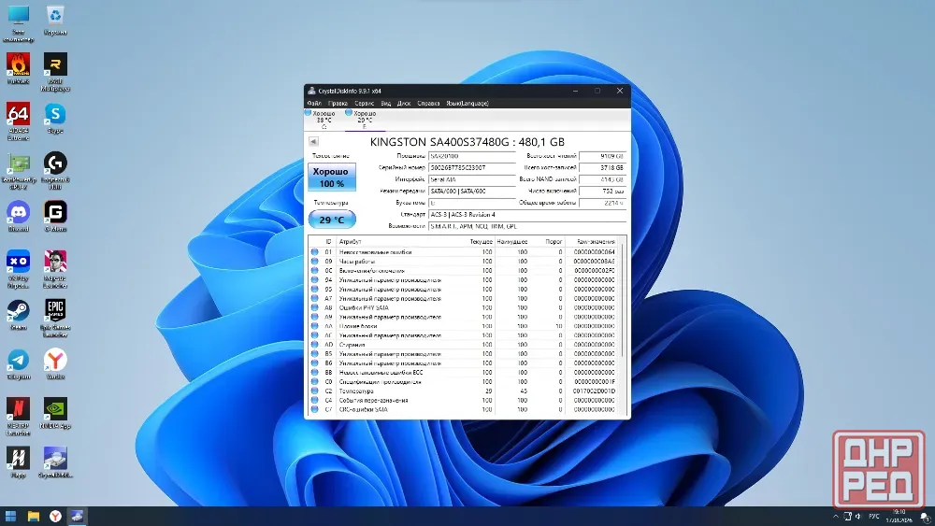Click the serial number field
The height and width of the screenshot is (526, 935).
coord(471,168)
